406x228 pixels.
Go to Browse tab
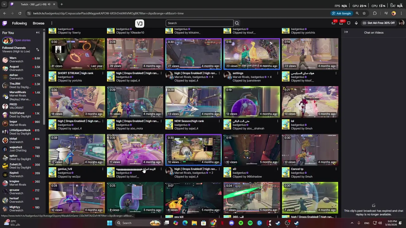pos(38,23)
